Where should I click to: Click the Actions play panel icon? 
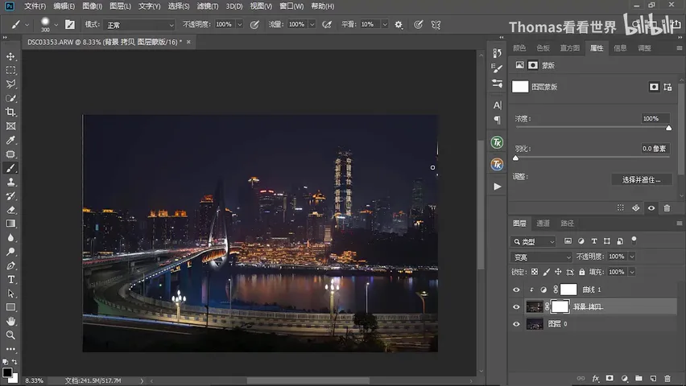(x=498, y=187)
